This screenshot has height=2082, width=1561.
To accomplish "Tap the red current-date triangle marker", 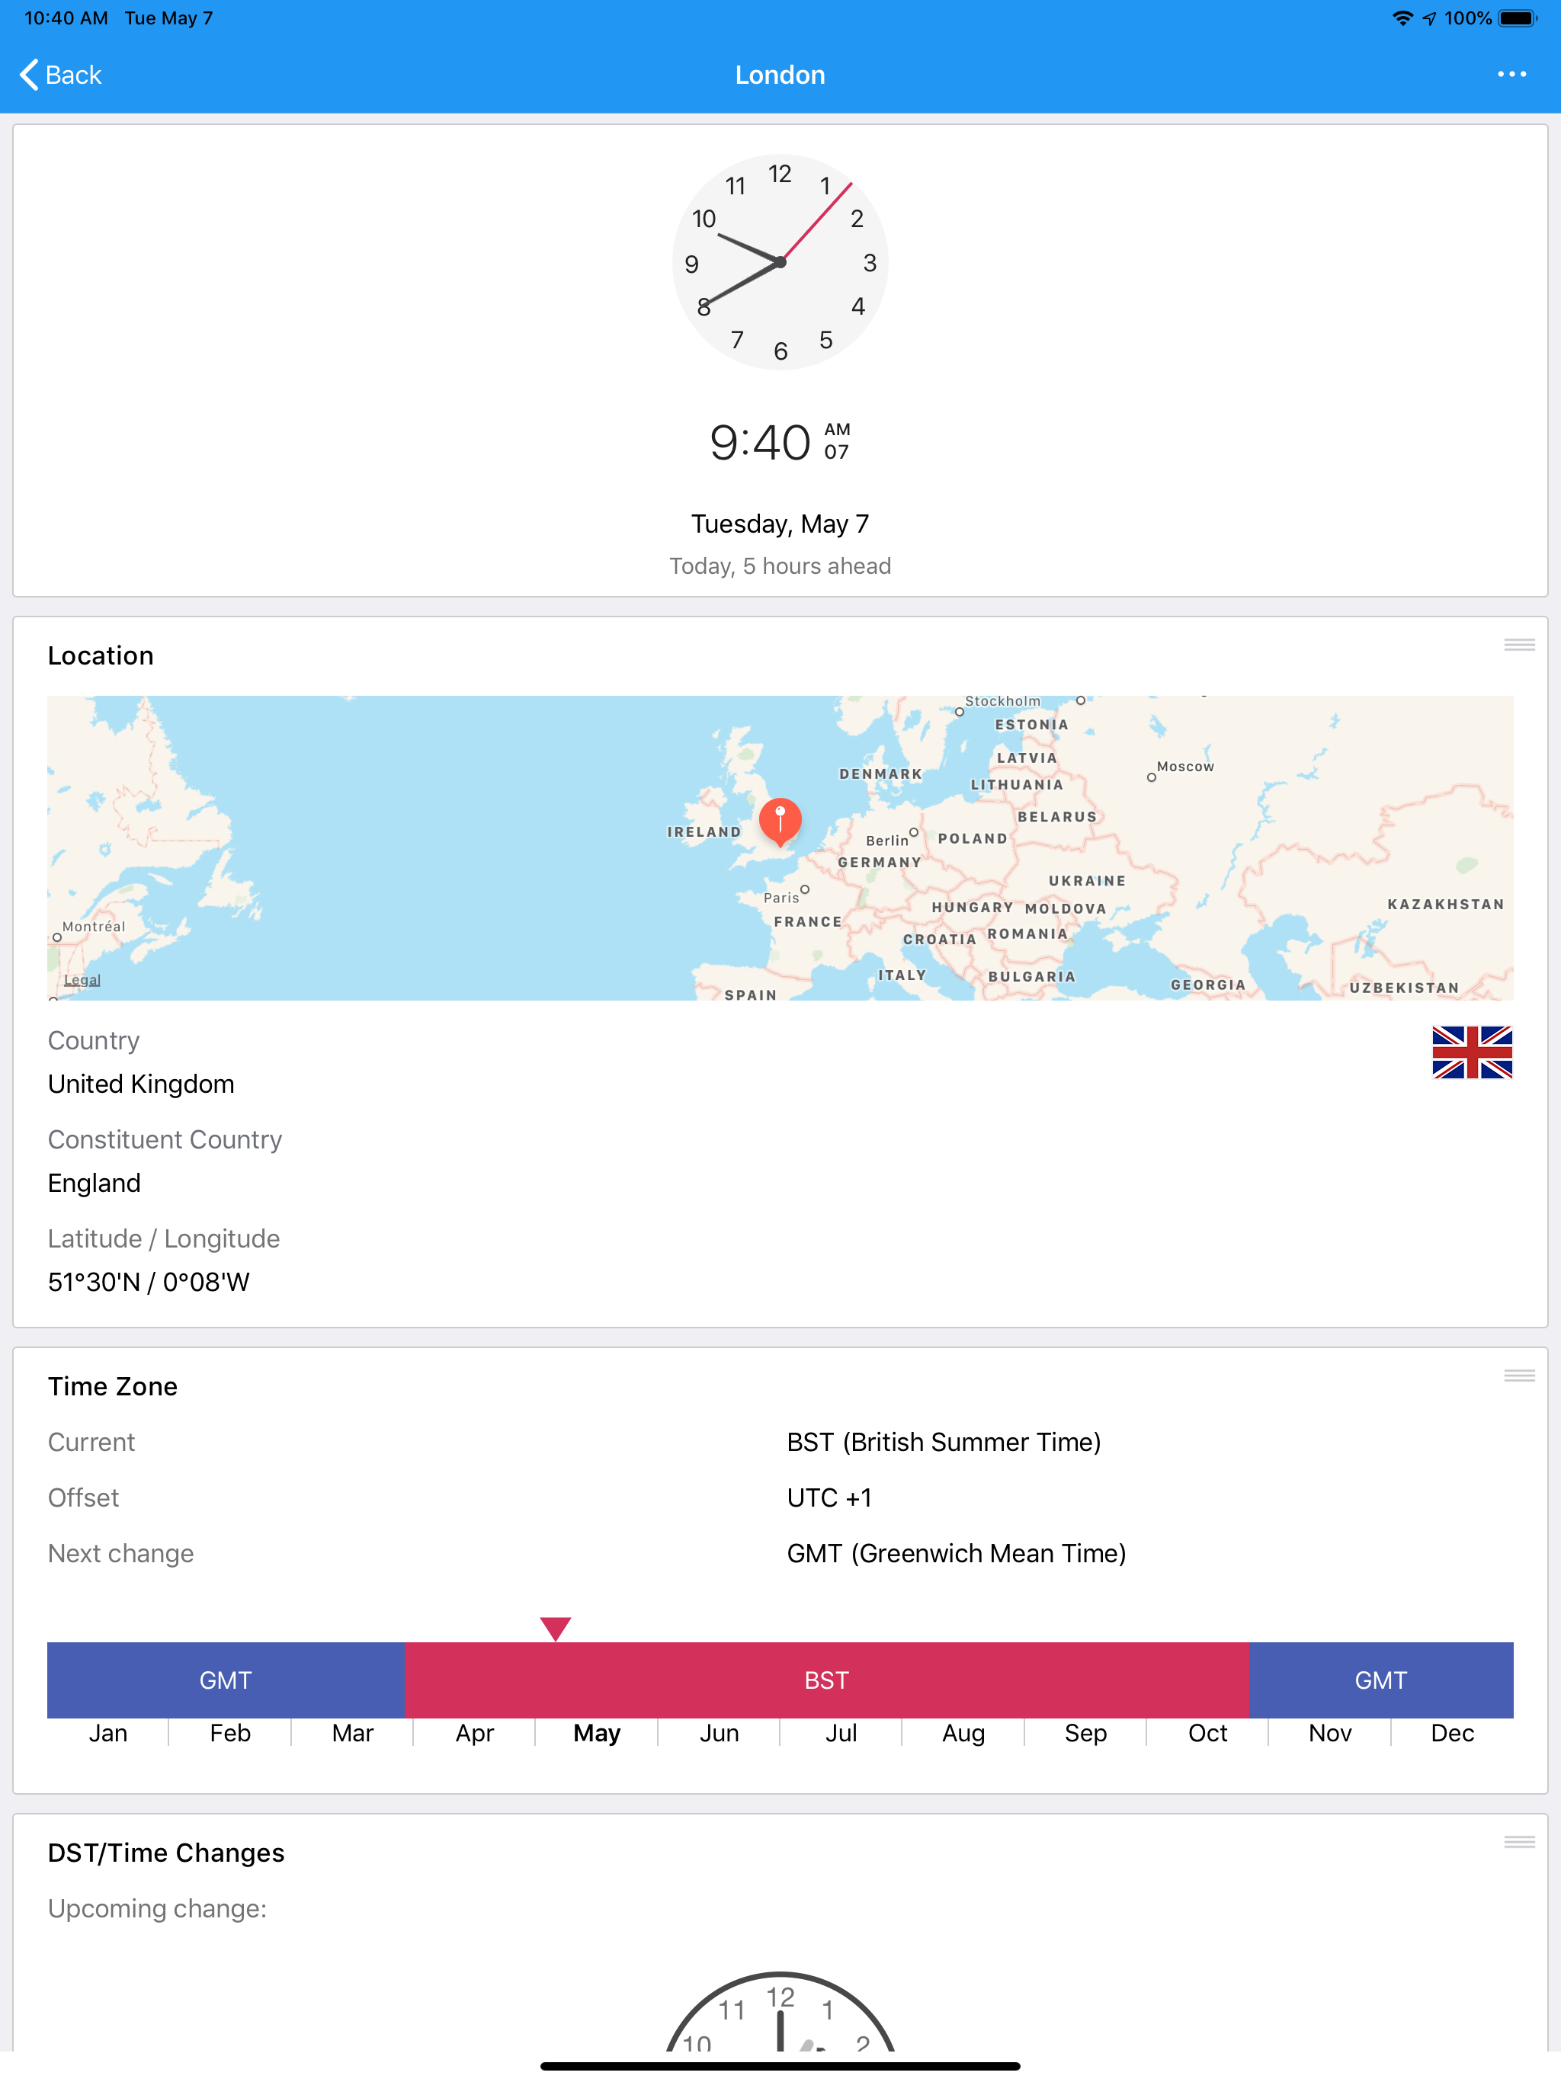I will tap(556, 1629).
